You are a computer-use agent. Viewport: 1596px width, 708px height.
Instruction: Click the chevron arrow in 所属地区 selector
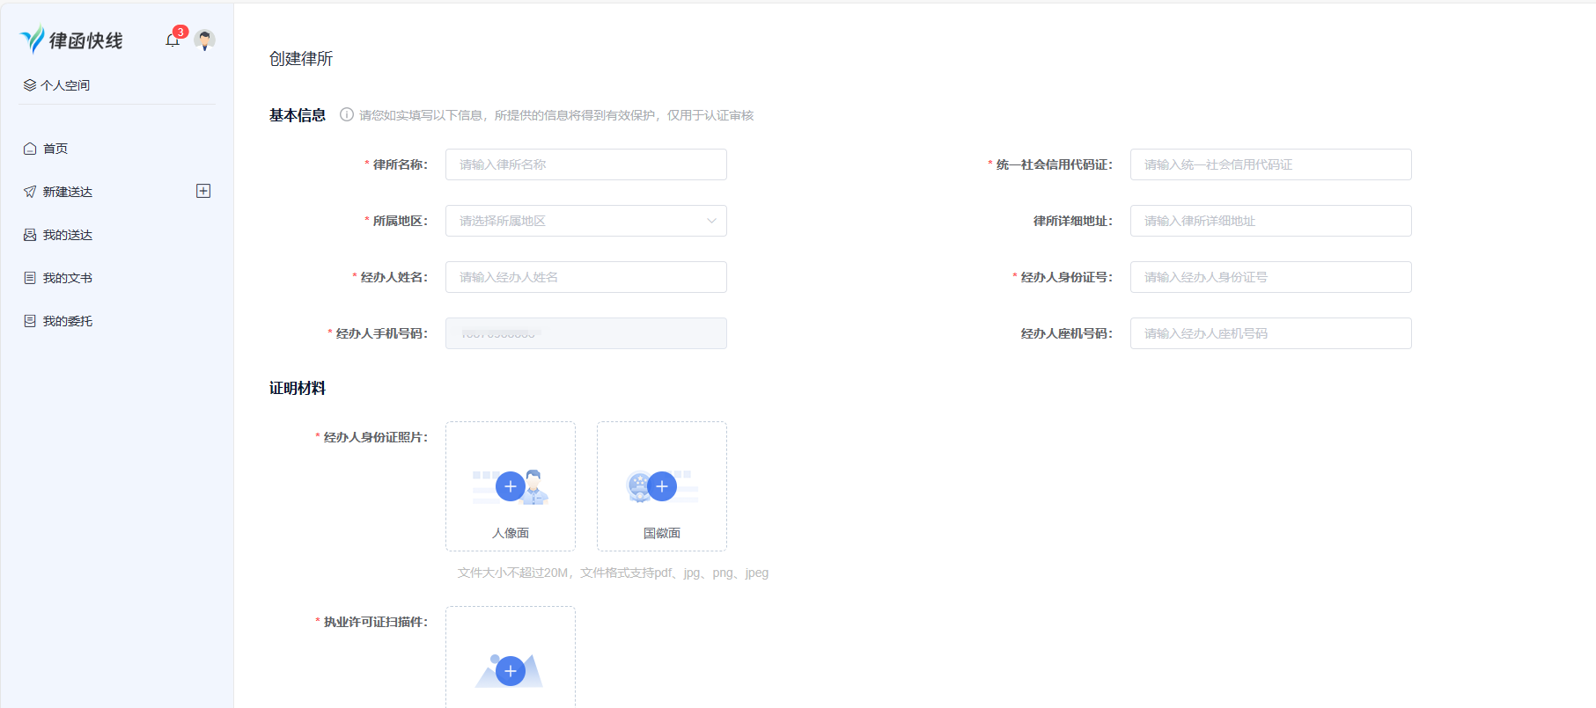click(x=711, y=221)
